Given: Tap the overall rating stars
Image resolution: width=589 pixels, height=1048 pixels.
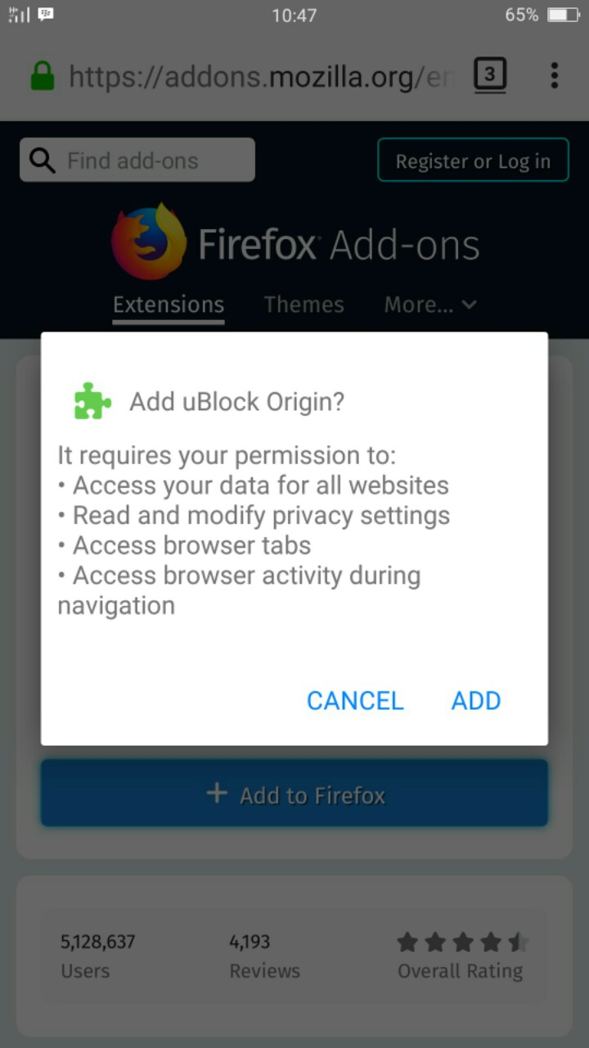Looking at the screenshot, I should 463,942.
